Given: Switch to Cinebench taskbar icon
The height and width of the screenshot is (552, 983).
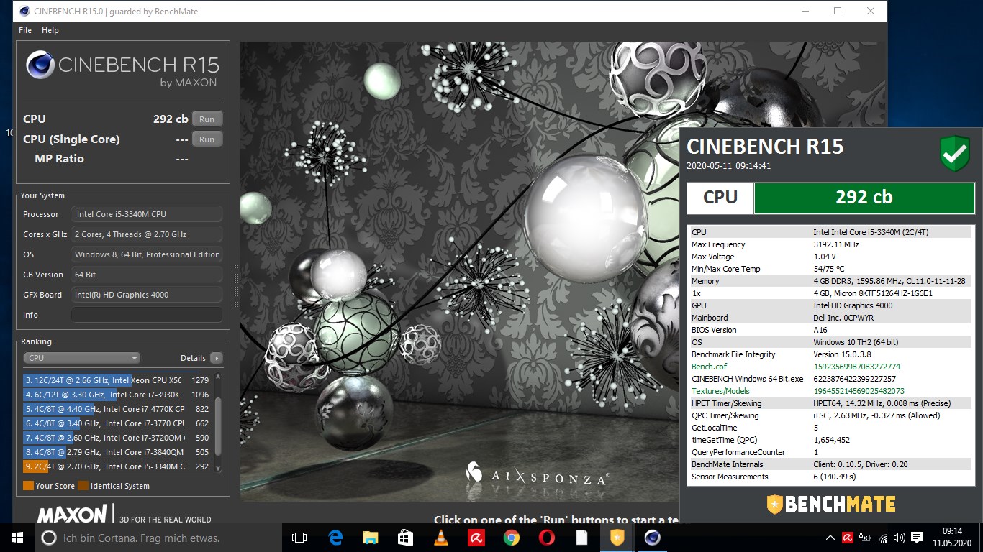Looking at the screenshot, I should coord(653,538).
